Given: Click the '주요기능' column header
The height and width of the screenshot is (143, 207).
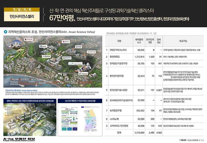Looking at the screenshot, I should 183,41.
